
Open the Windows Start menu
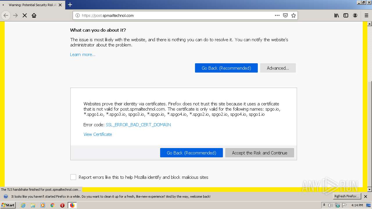point(8,205)
